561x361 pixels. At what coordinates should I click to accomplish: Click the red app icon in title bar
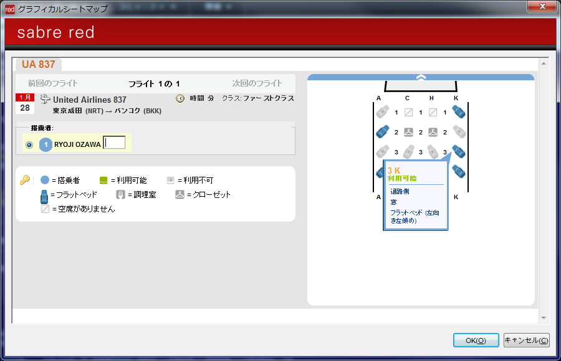coord(10,9)
